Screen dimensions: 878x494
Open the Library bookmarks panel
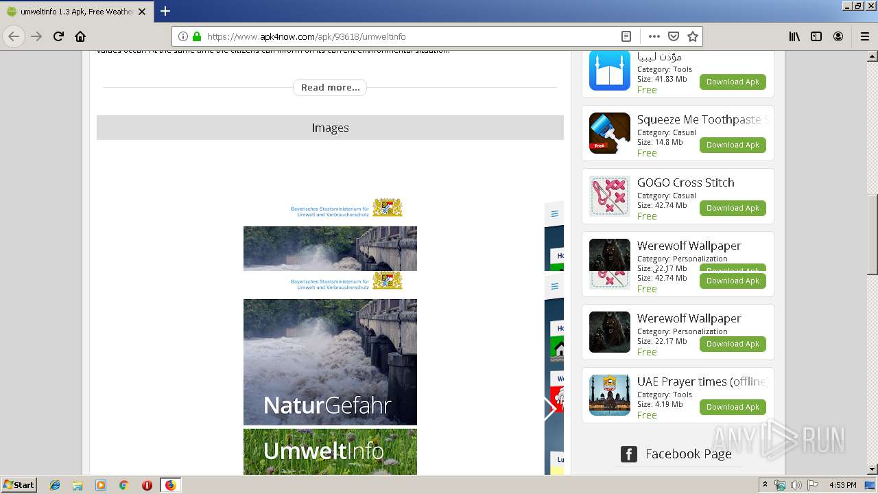pos(794,36)
